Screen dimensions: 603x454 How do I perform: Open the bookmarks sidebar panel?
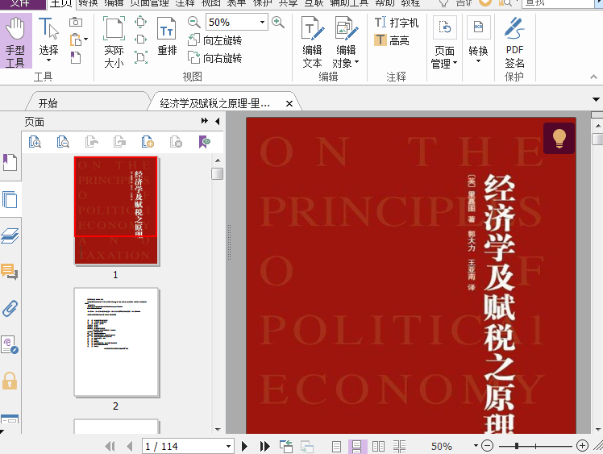pyautogui.click(x=10, y=162)
